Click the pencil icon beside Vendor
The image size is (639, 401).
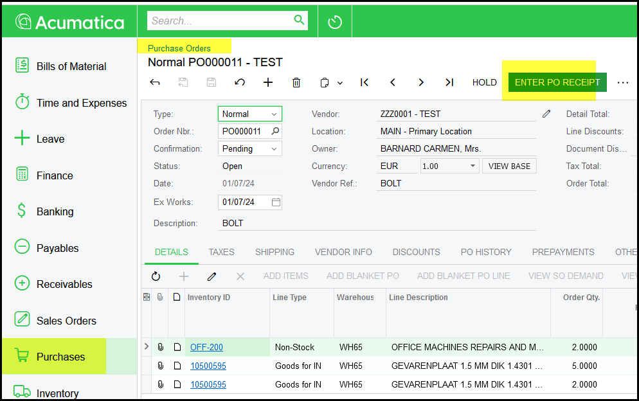coord(546,114)
